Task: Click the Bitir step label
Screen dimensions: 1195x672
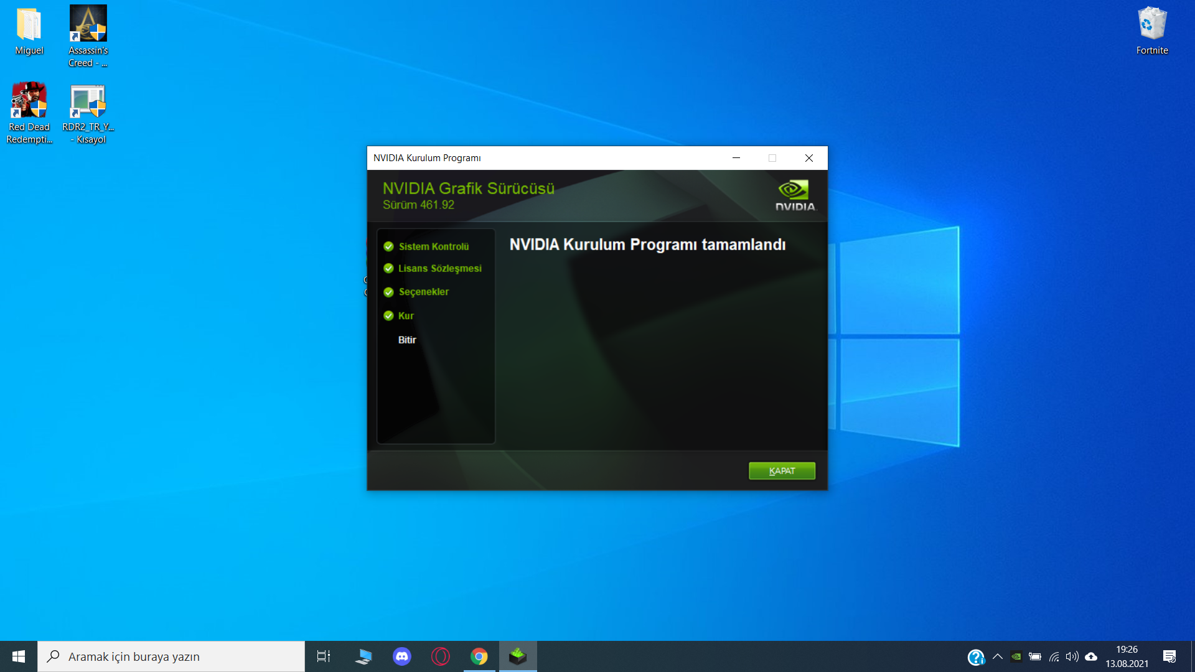Action: [407, 340]
